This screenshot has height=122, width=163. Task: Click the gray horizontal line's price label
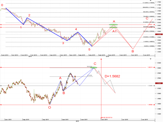150,86
